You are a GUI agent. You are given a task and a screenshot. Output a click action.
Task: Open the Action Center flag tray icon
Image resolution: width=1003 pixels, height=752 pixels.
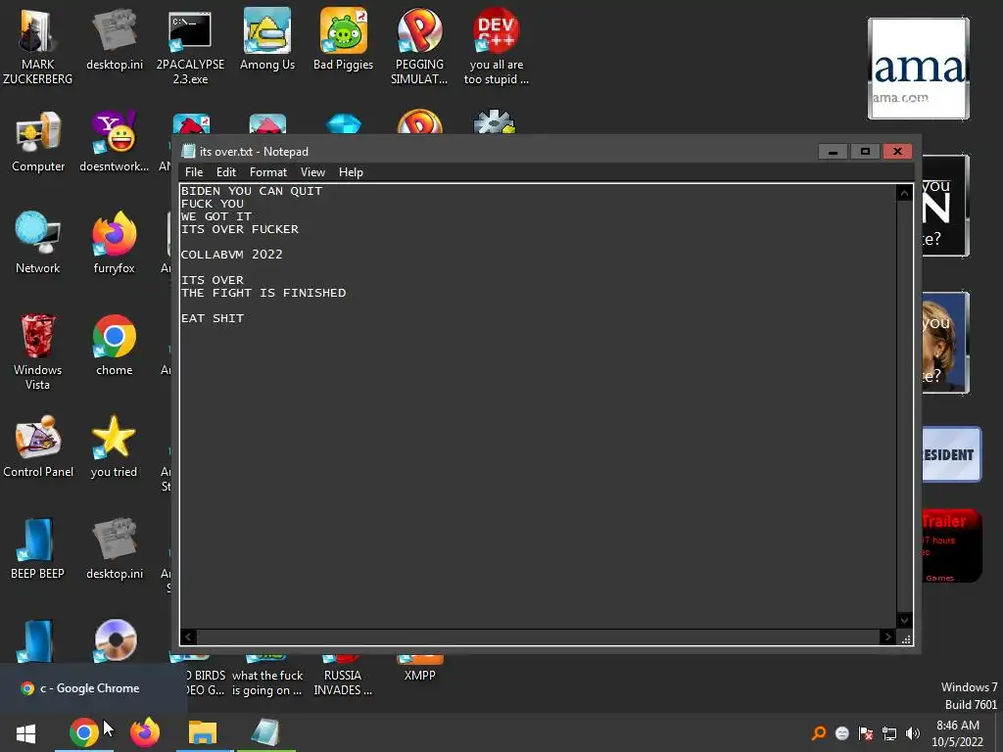866,732
